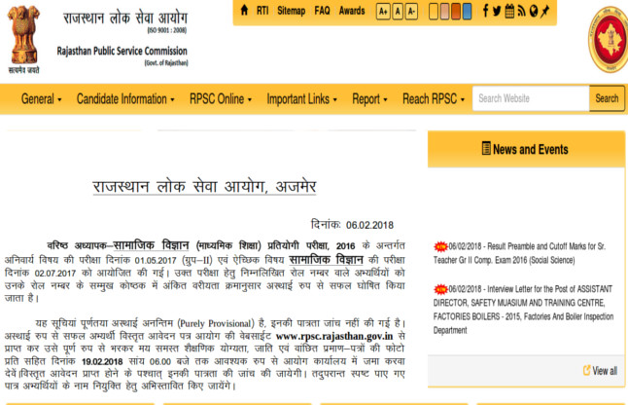Screen dimensions: 628x405
Task: Select the blue color theme swatch
Action: click(x=467, y=12)
